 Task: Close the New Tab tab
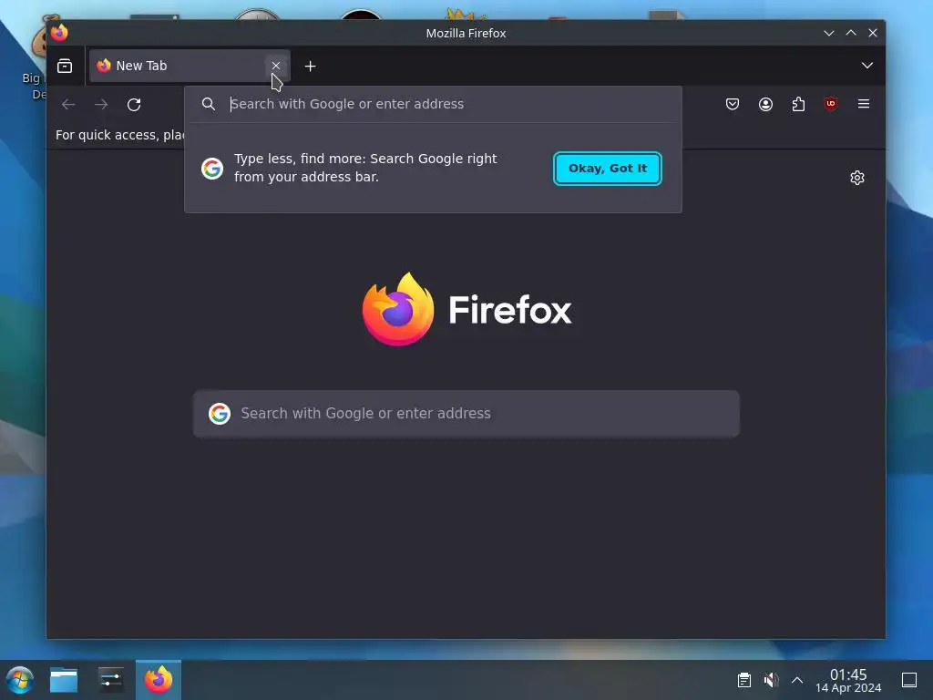click(275, 66)
